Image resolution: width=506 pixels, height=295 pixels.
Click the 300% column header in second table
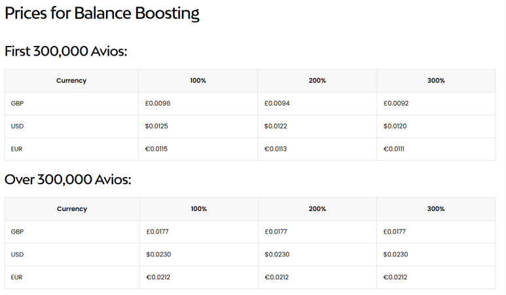(x=436, y=208)
